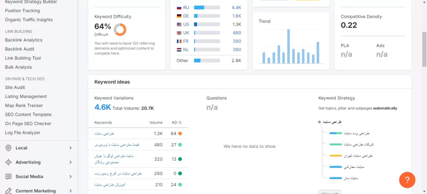The height and width of the screenshot is (194, 427).
Task: Click the Log File Analyzer sidebar item
Action: (x=23, y=133)
